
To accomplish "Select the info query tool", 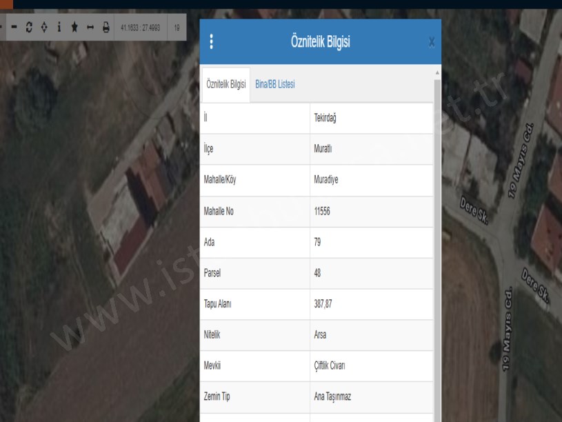I will (59, 28).
